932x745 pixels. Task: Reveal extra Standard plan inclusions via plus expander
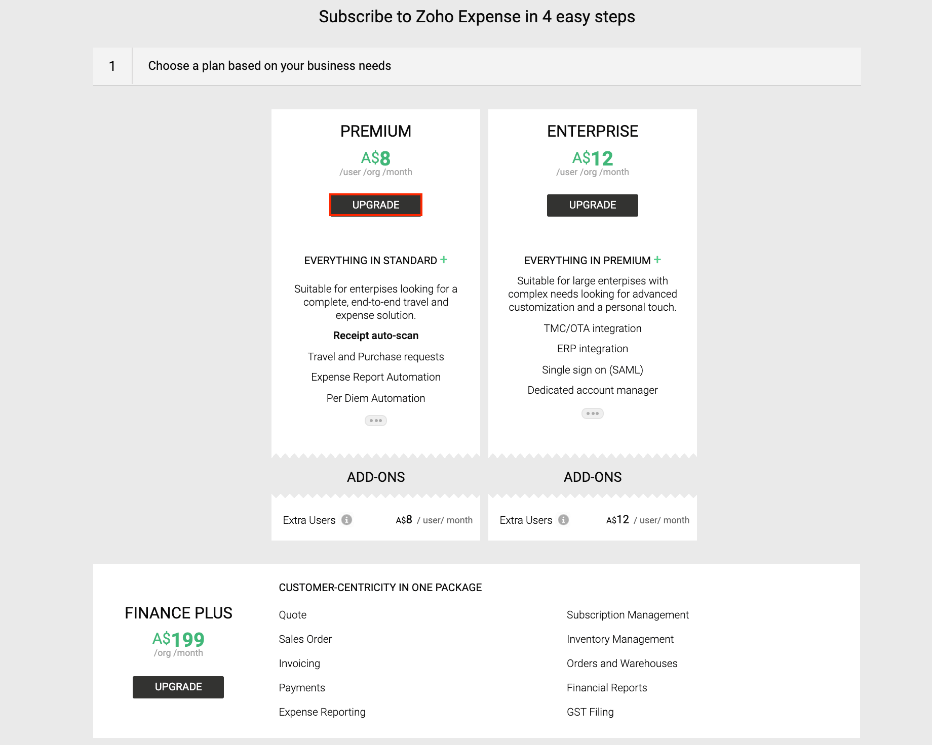444,259
